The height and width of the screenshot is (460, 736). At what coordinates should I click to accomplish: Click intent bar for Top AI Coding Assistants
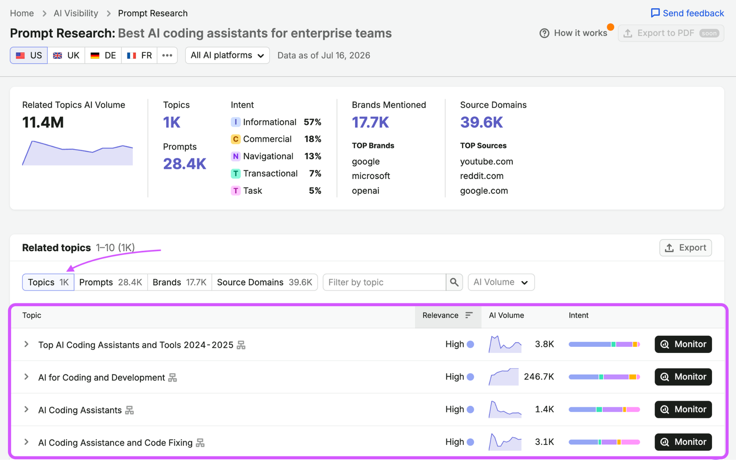tap(604, 344)
